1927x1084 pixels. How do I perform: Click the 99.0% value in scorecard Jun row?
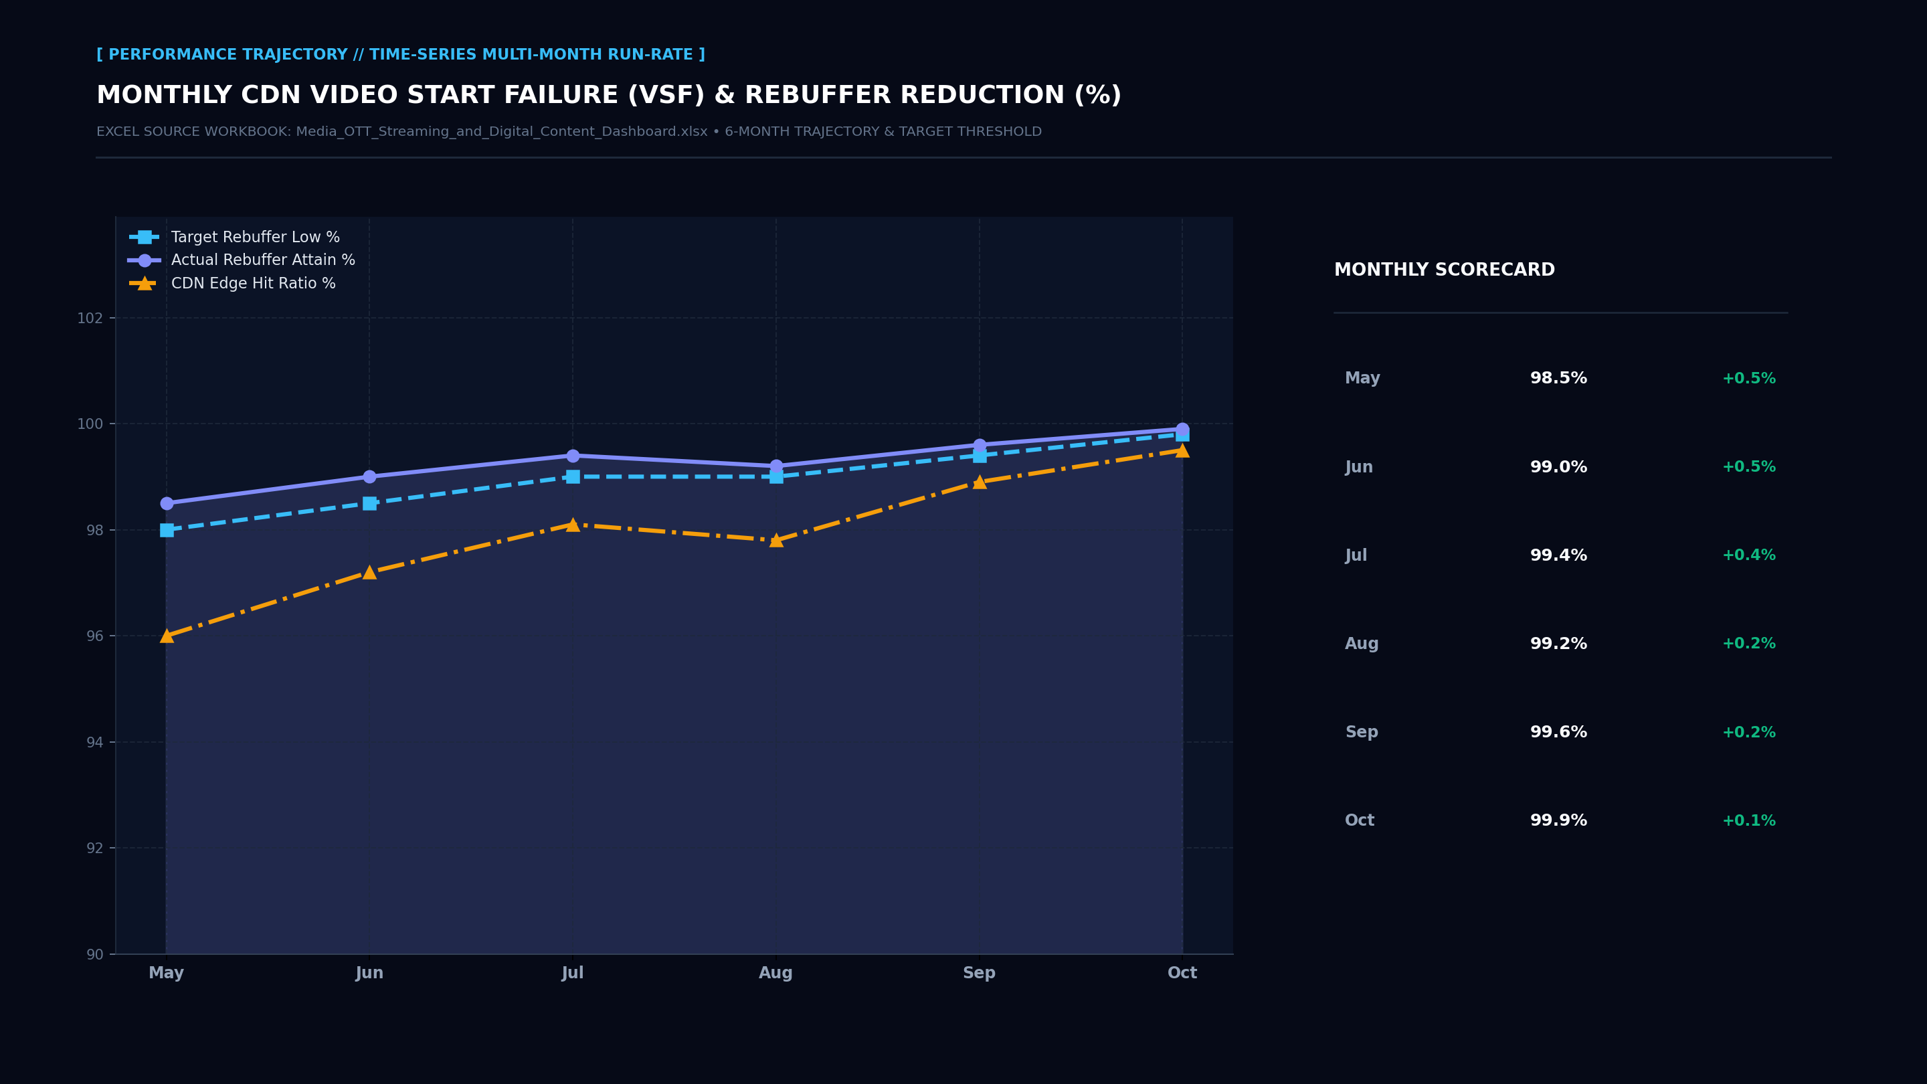1558,467
